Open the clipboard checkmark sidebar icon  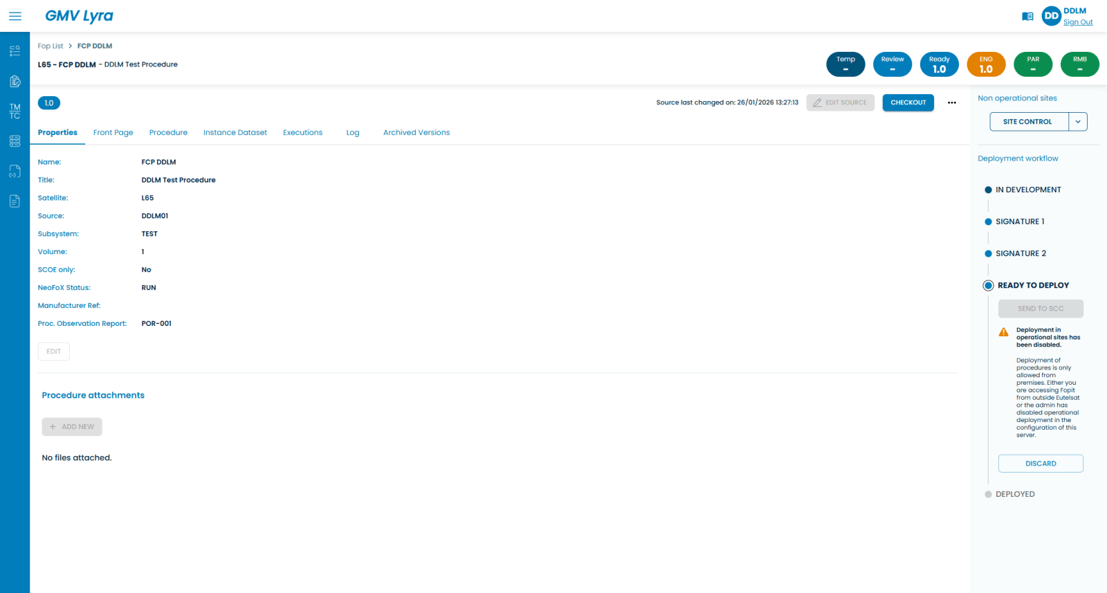(15, 82)
